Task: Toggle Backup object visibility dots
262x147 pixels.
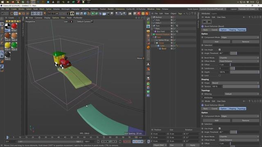Action: pyautogui.click(x=174, y=17)
